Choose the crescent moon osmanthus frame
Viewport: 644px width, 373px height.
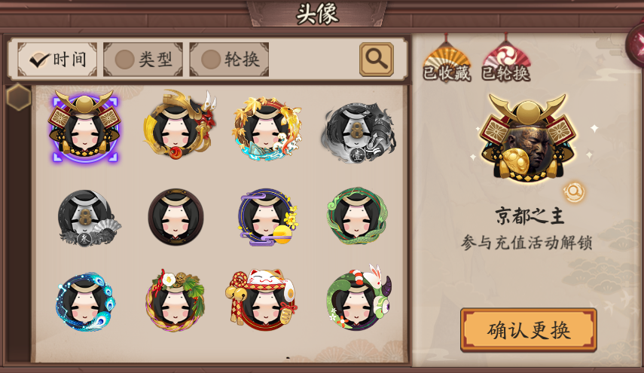coord(267,217)
